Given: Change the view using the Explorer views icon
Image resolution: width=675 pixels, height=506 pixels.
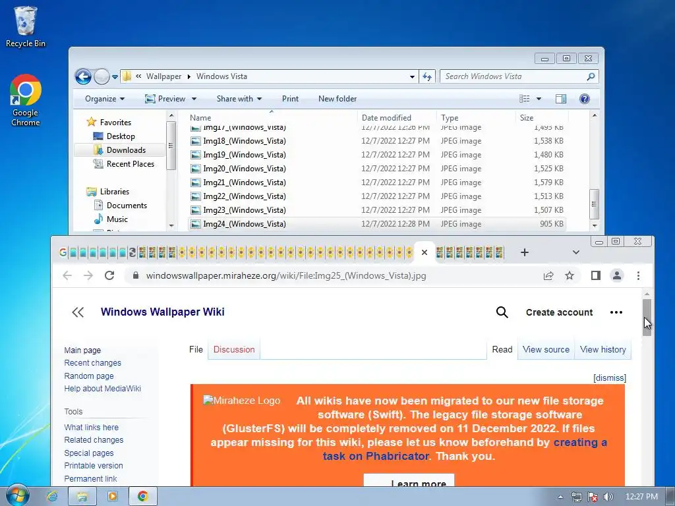Looking at the screenshot, I should (524, 99).
